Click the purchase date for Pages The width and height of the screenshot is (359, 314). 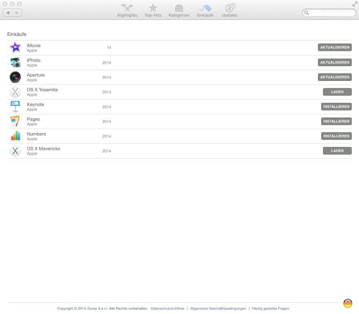point(107,122)
